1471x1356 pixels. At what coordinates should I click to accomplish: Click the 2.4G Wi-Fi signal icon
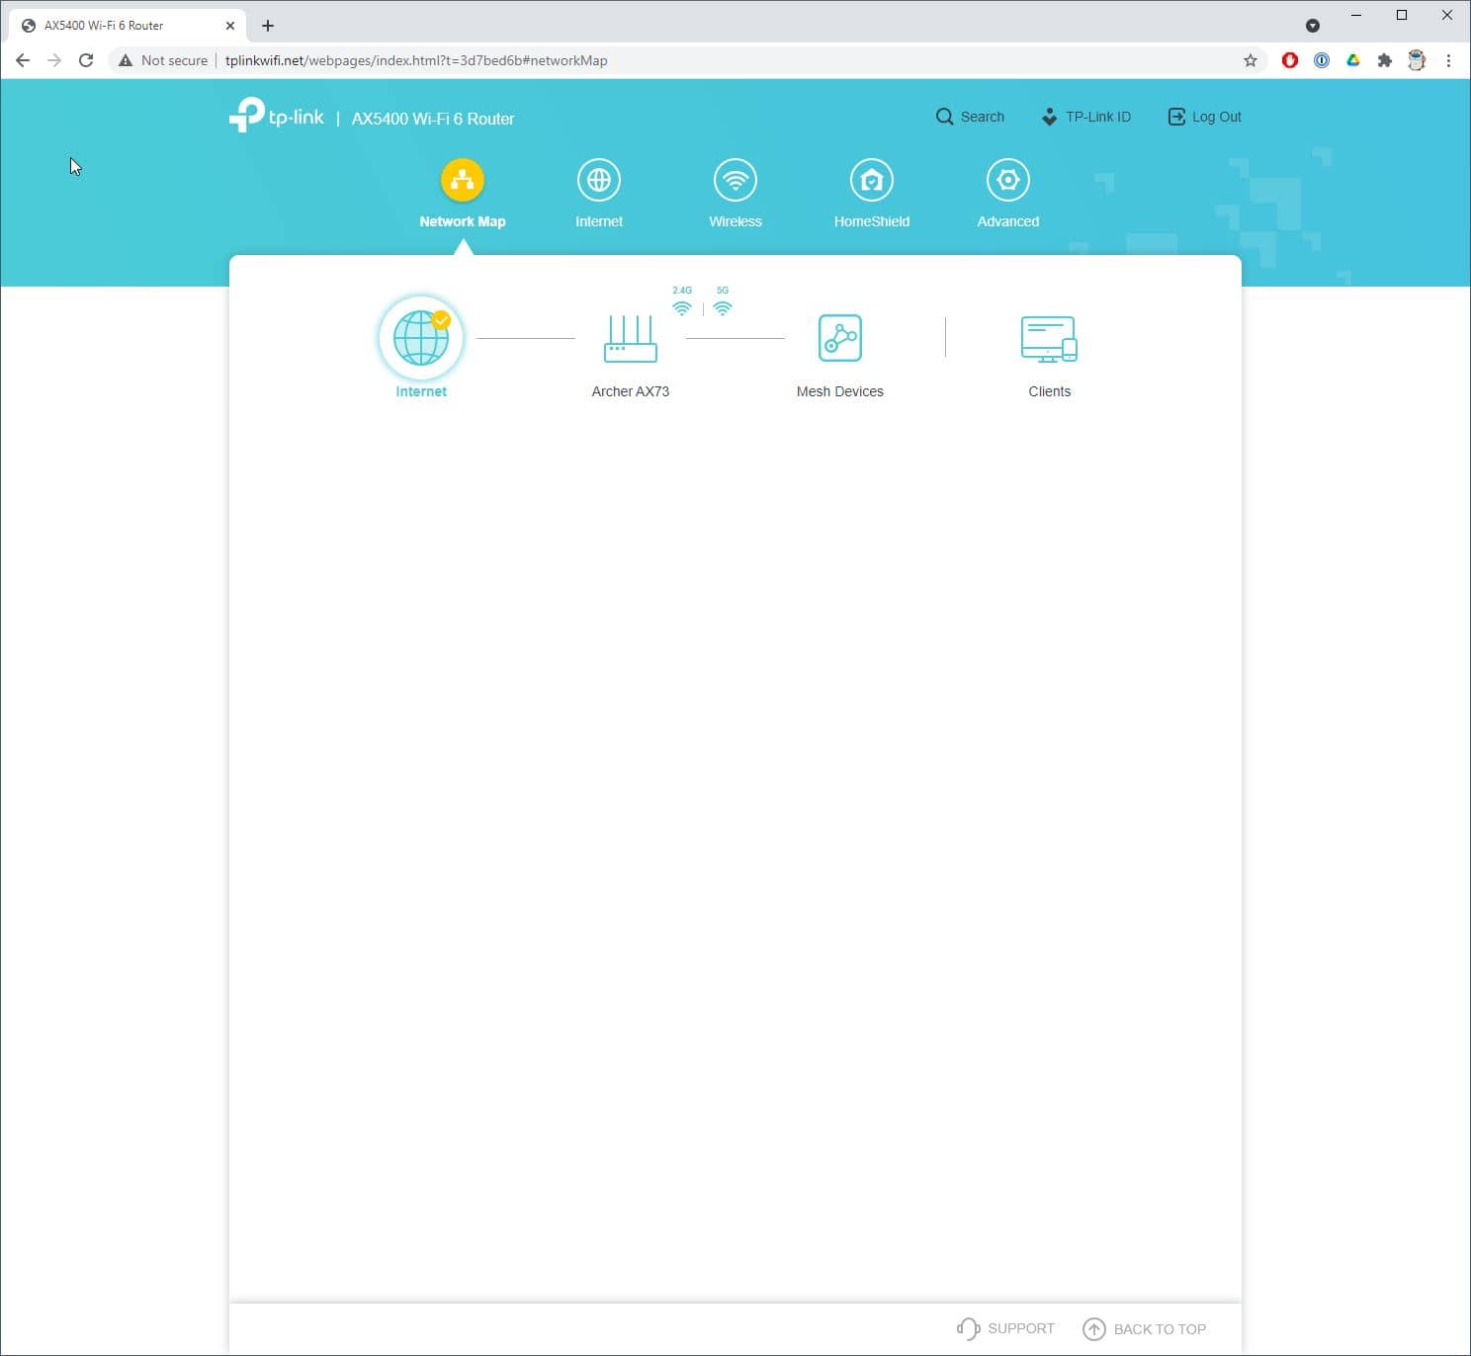[682, 308]
